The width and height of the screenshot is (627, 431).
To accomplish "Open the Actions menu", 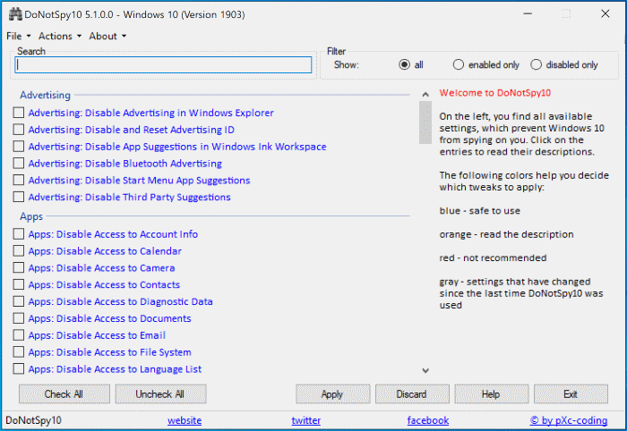I will coord(60,36).
